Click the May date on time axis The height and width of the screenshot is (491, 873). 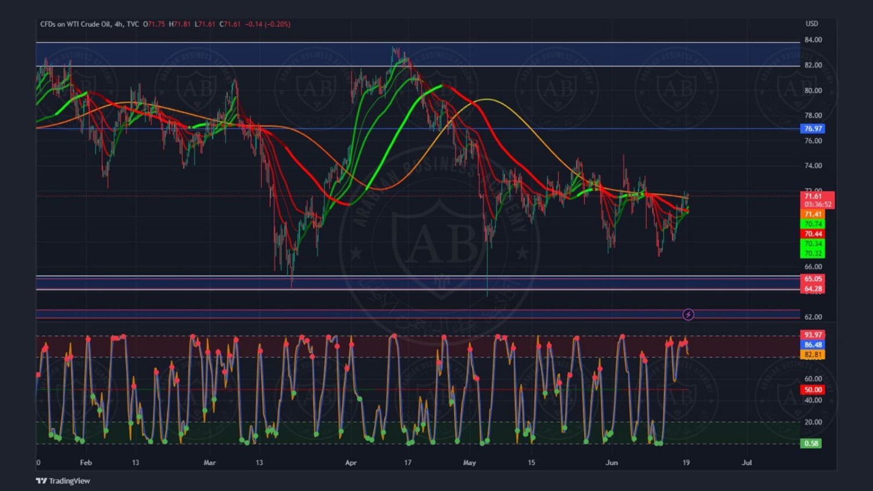click(469, 463)
